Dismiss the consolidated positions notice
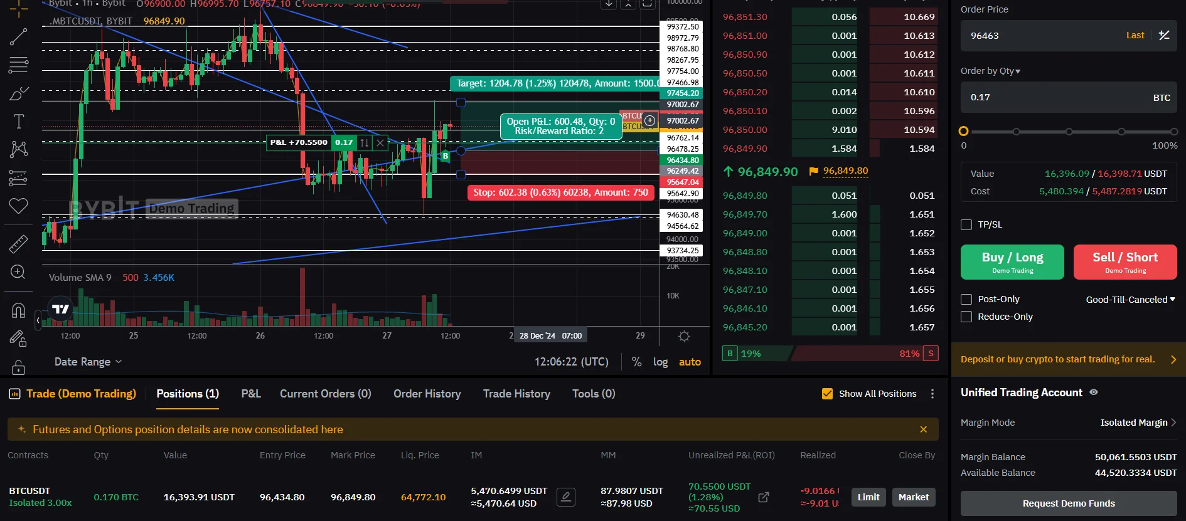Screen dimensions: 1186x521 point(923,429)
